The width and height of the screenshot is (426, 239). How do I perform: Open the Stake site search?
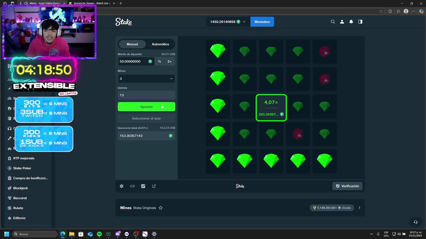(x=333, y=22)
